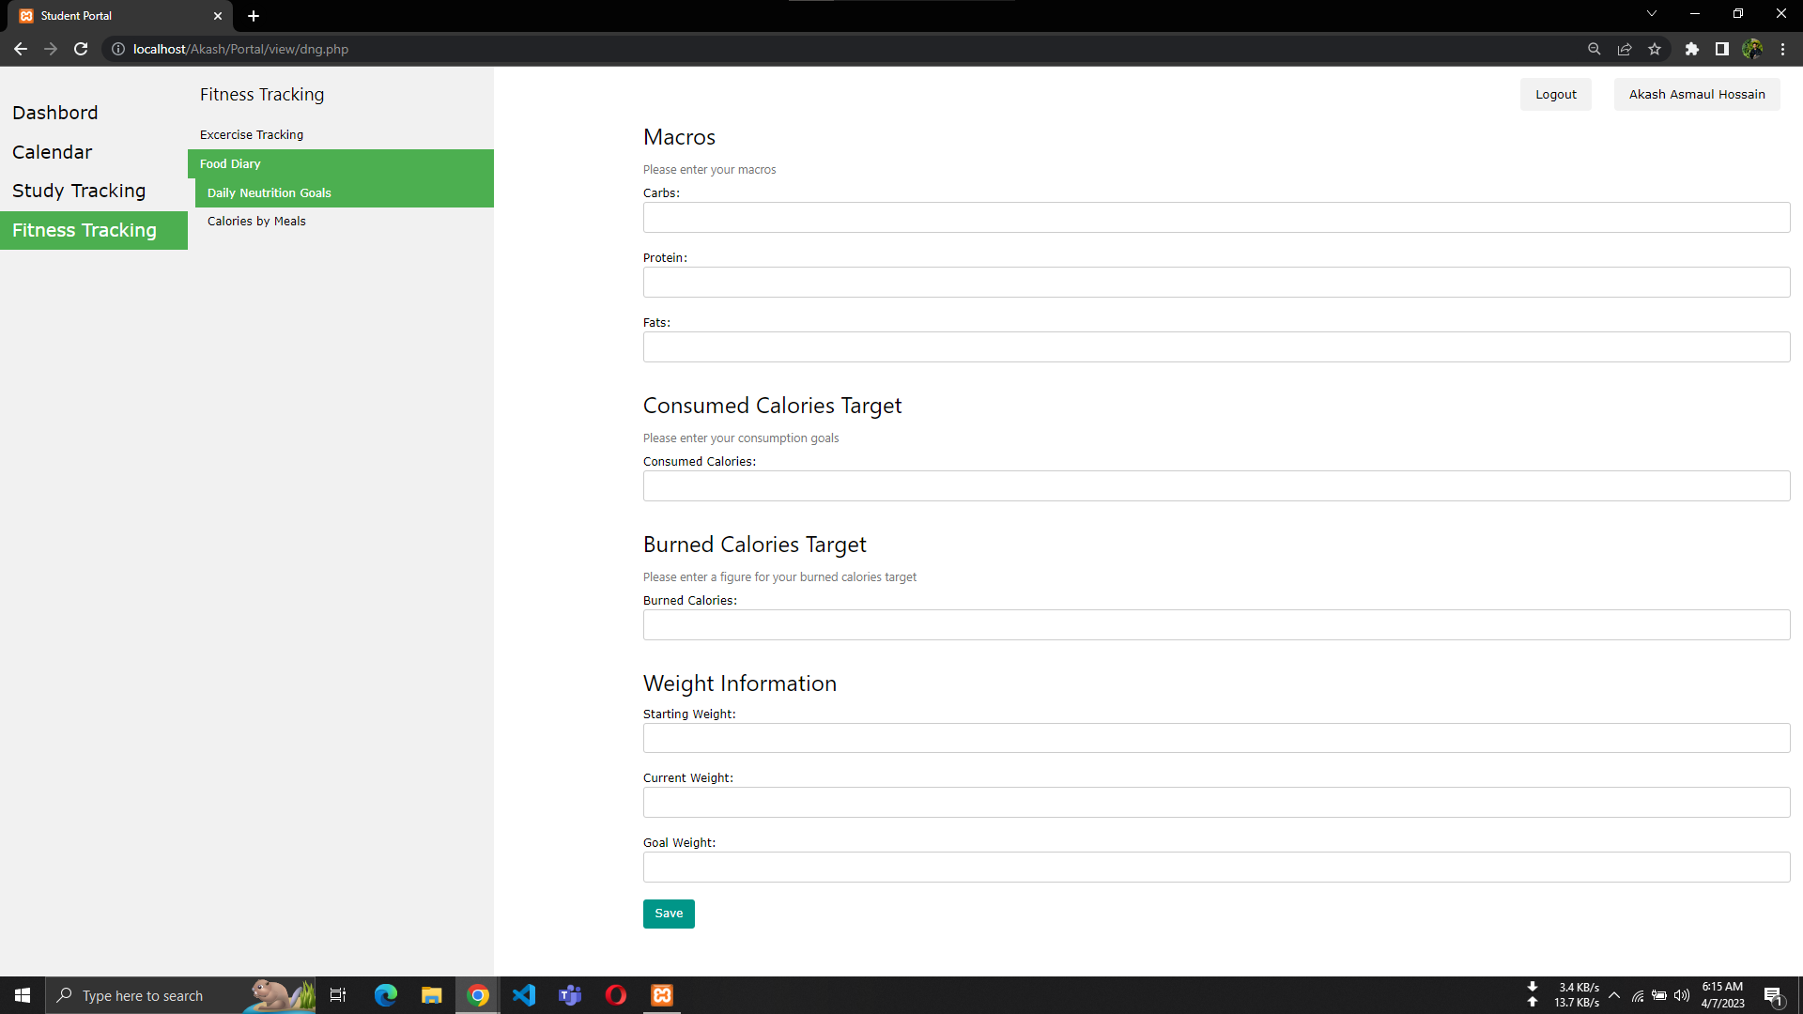Select Calories by Meals

point(256,221)
